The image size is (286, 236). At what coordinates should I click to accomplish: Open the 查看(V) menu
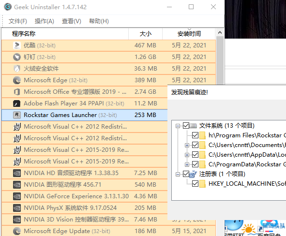tap(71, 21)
